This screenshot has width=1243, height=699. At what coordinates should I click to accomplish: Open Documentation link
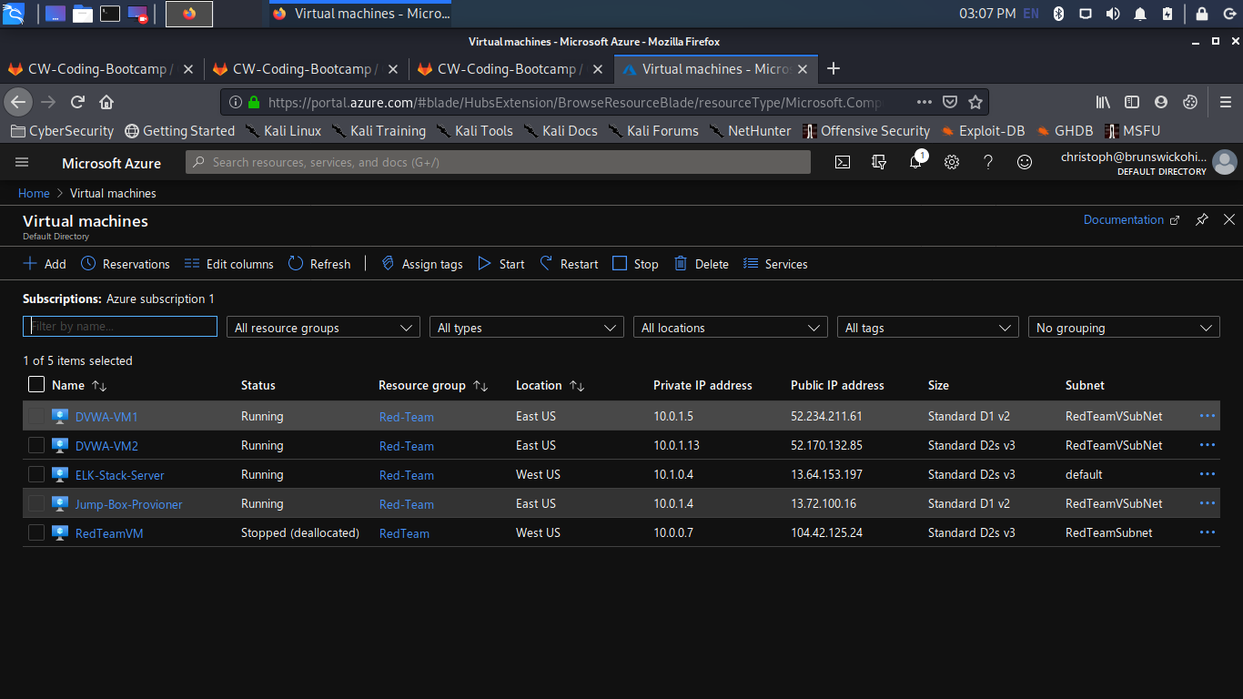click(1131, 219)
